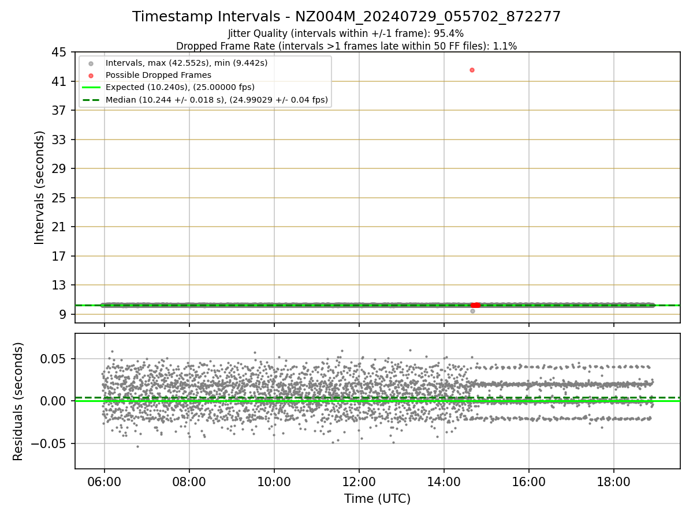Click the 37 y-axis tick label
This screenshot has height=519, width=693.
[59, 111]
